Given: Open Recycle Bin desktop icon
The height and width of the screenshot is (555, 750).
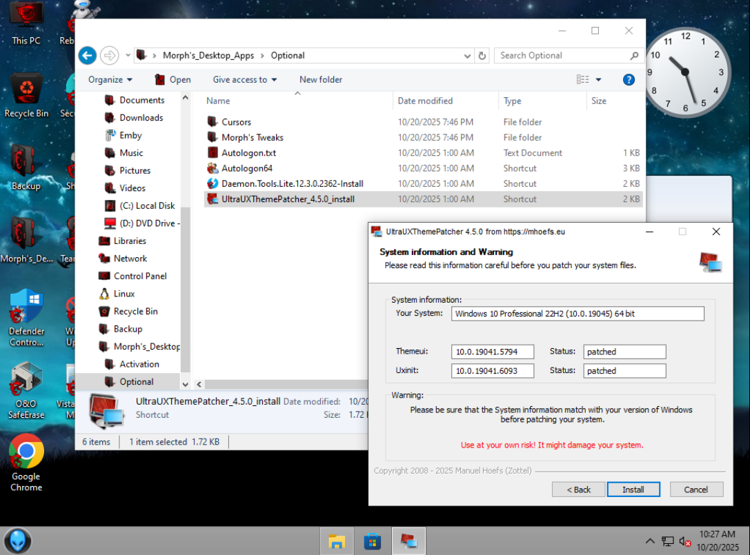Looking at the screenshot, I should point(26,96).
